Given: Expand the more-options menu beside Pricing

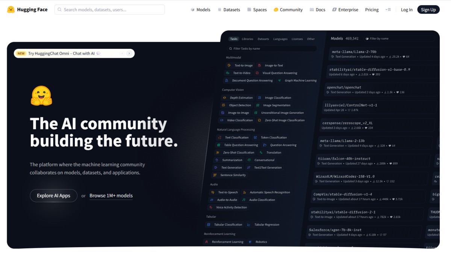Looking at the screenshot, I should tap(388, 10).
